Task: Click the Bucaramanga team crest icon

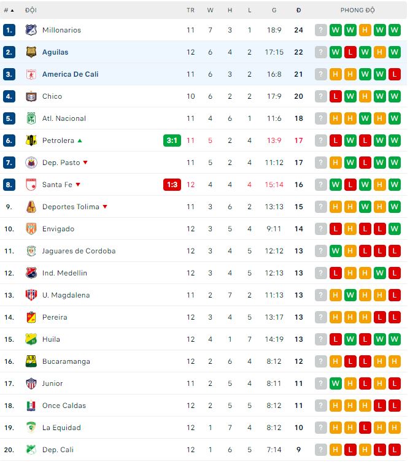Action: pos(31,361)
